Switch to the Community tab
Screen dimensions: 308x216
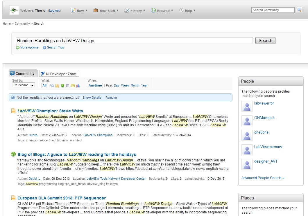[x=23, y=73]
